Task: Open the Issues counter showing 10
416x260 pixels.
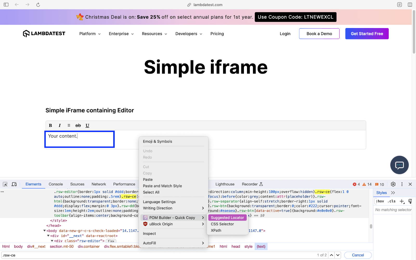Action: [x=378, y=184]
